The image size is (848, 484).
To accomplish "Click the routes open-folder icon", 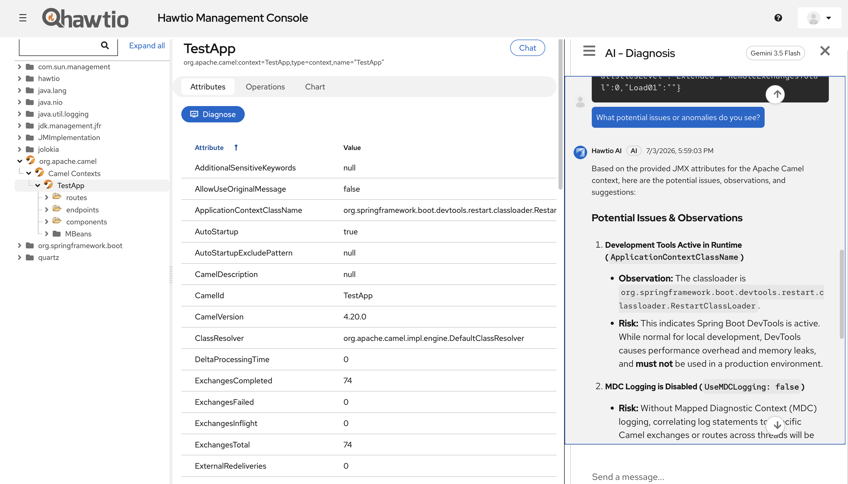I will coord(57,197).
